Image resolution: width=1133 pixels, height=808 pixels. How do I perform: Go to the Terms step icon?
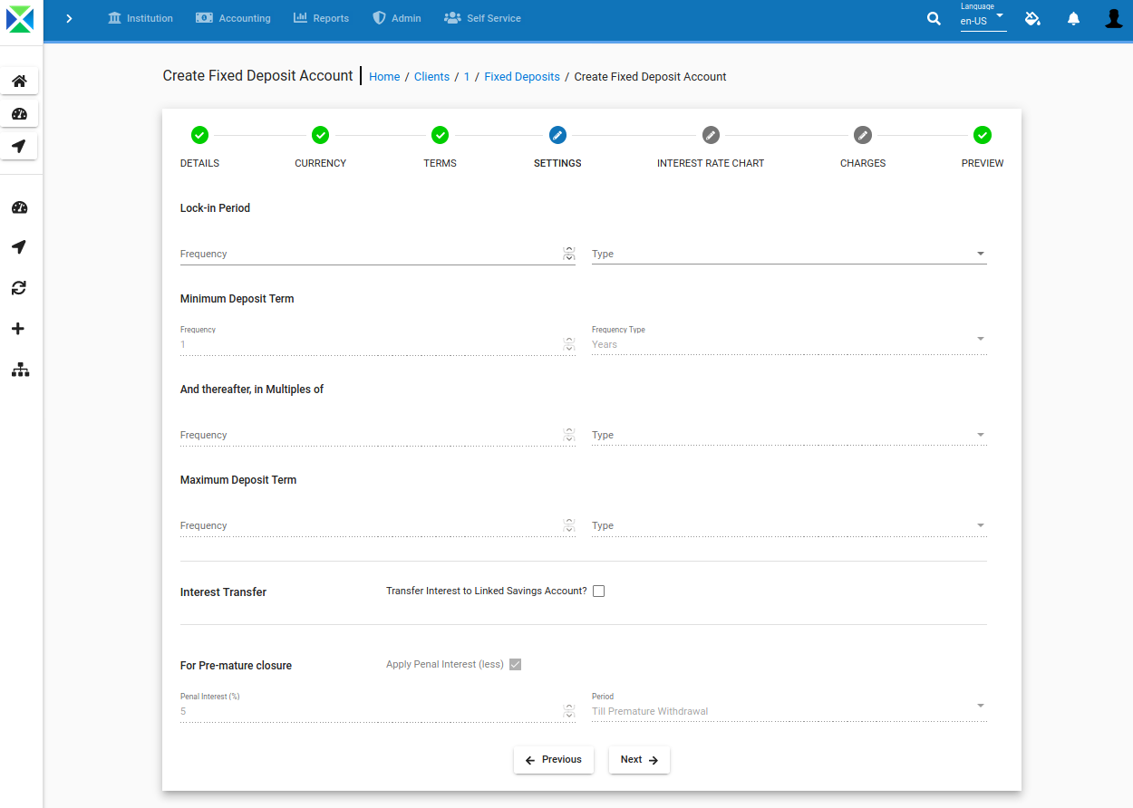click(440, 135)
